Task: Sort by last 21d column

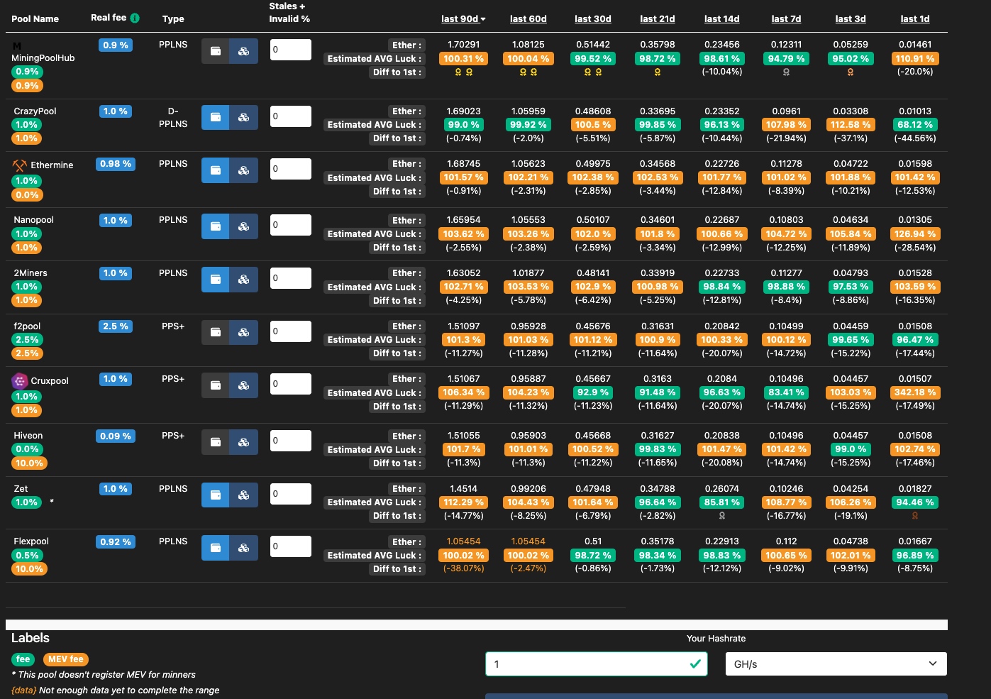Action: click(x=658, y=18)
